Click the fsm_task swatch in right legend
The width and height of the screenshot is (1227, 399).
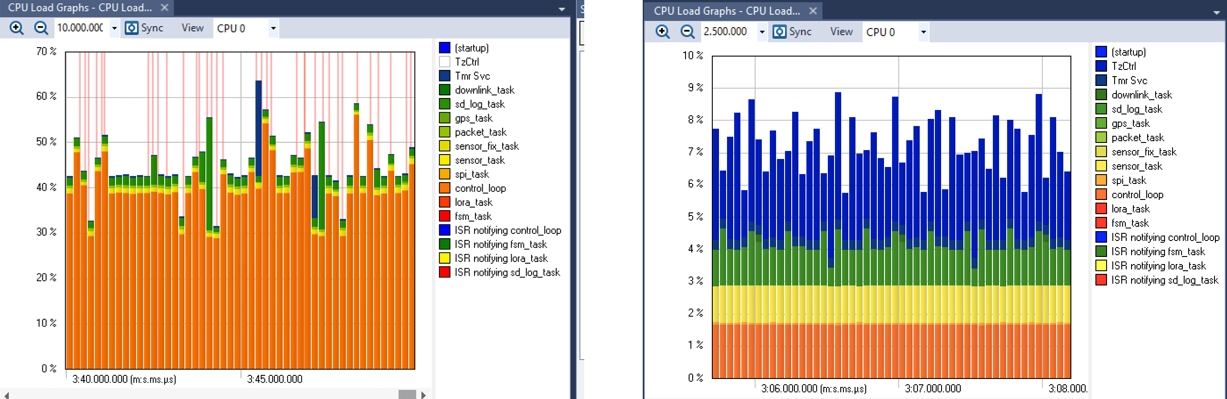pos(1101,223)
